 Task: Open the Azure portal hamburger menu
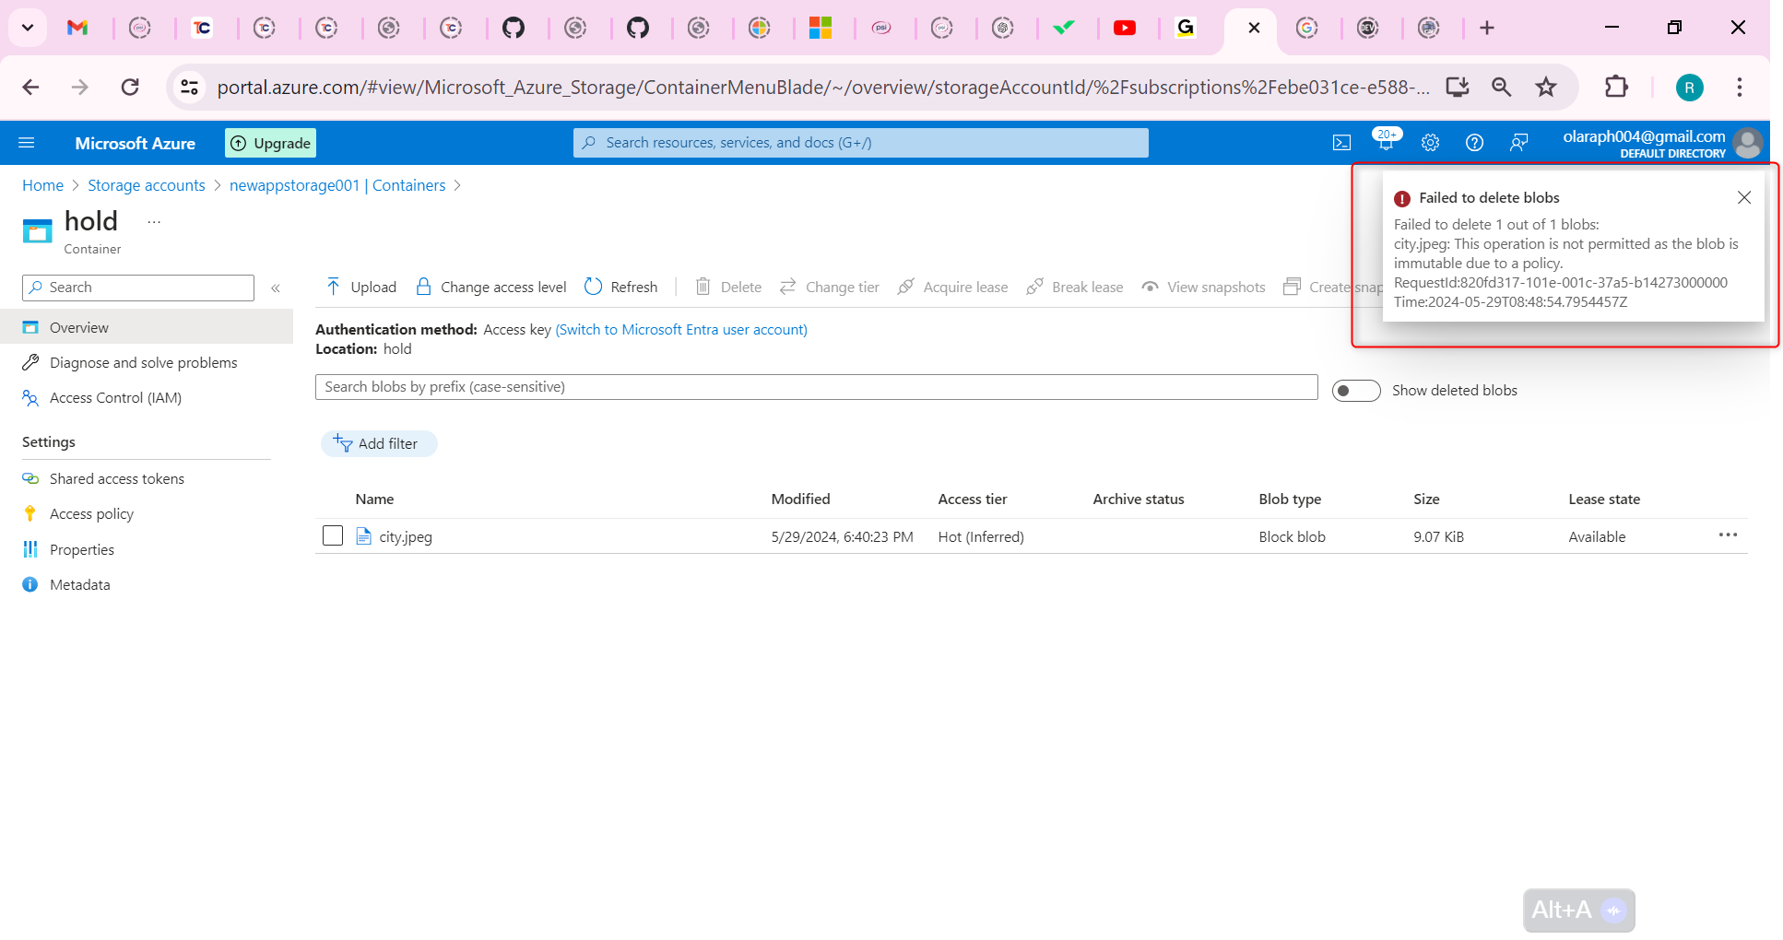(27, 143)
